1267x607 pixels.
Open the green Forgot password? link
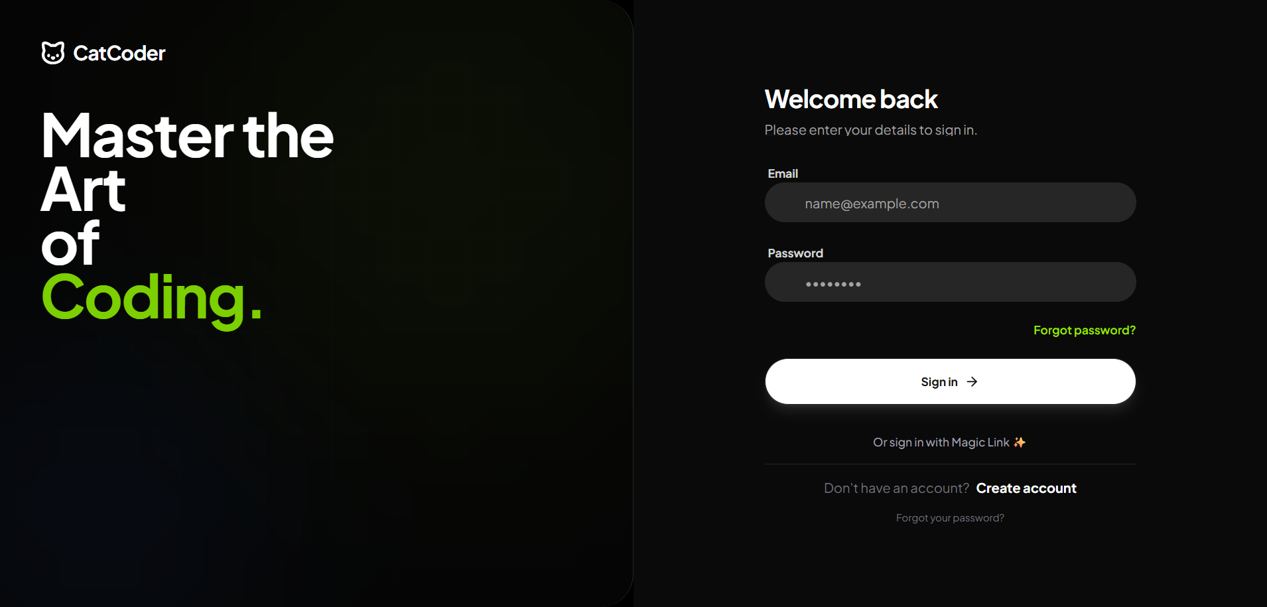pyautogui.click(x=1085, y=330)
